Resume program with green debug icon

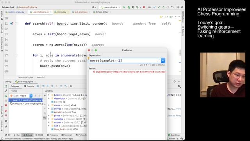point(6,96)
